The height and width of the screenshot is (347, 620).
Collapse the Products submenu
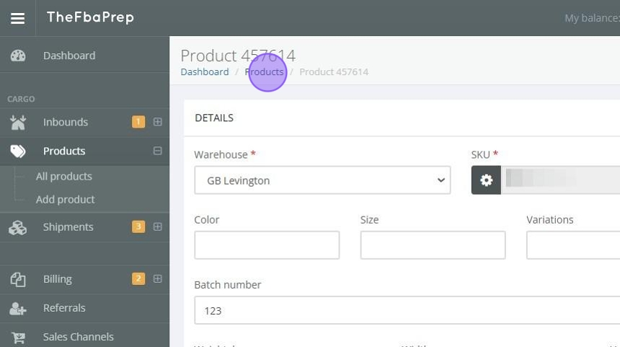(157, 151)
